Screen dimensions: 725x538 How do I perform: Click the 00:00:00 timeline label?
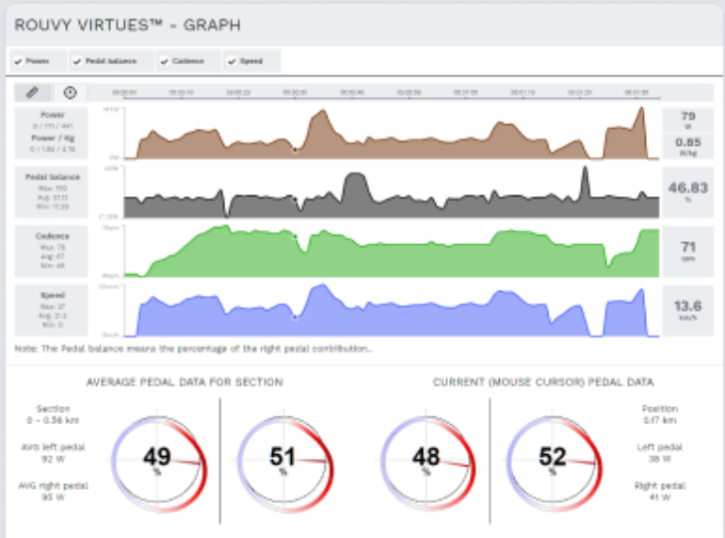tap(124, 92)
